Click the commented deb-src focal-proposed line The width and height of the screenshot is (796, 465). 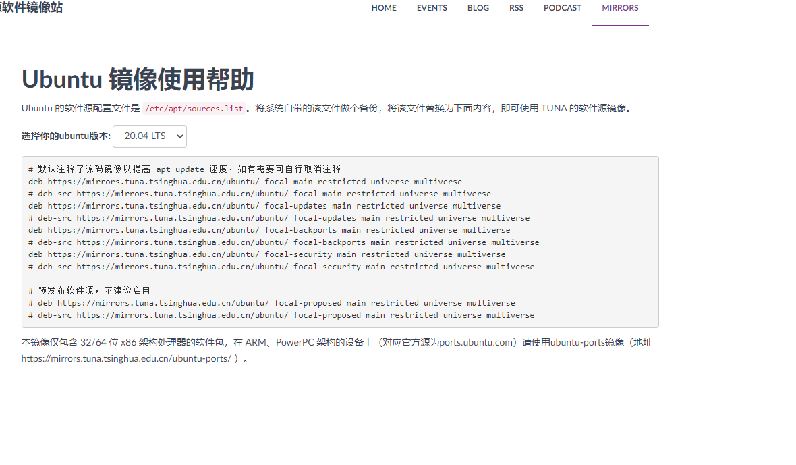click(281, 315)
